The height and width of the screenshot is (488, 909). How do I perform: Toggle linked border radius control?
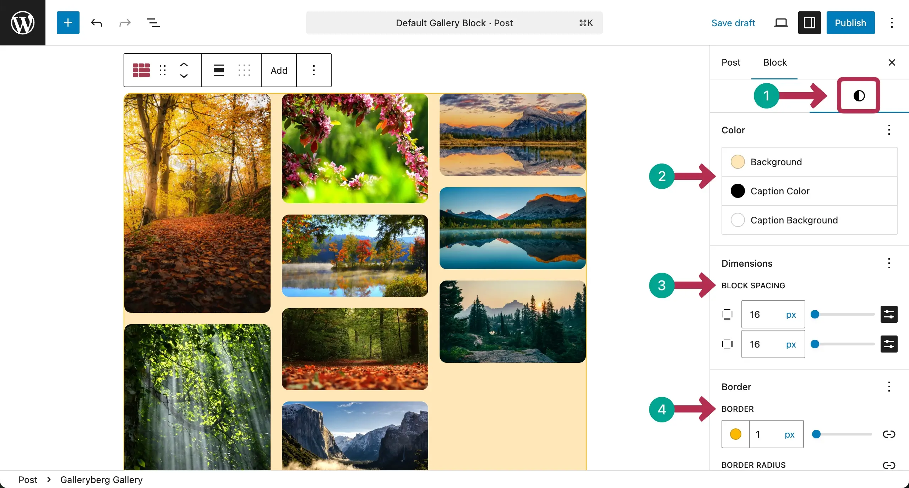pos(889,465)
